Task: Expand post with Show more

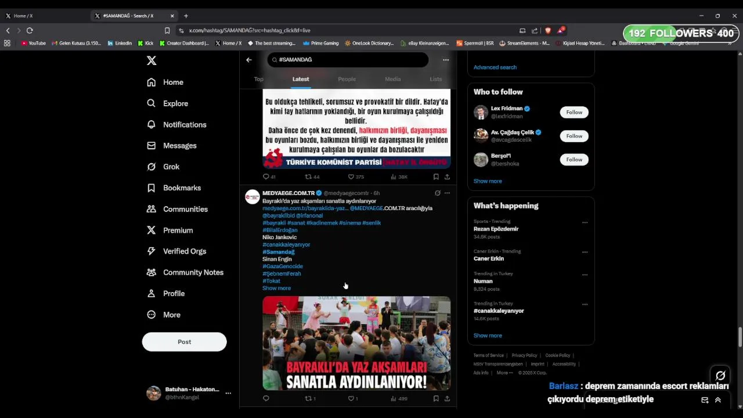Action: [x=276, y=288]
